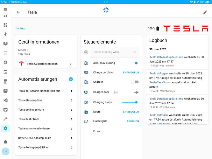Tap the three-dot multitasking control at top
Screen dimensions: 212x159
coord(106,2)
